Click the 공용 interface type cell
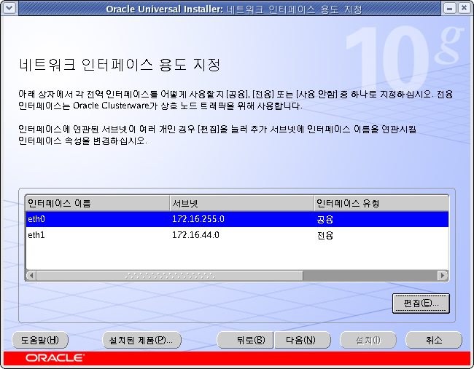The image size is (474, 369). 325,219
